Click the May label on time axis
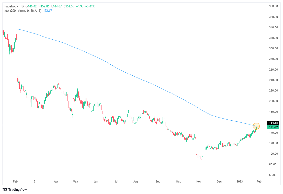This screenshot has width=283, height=194. coord(75,181)
